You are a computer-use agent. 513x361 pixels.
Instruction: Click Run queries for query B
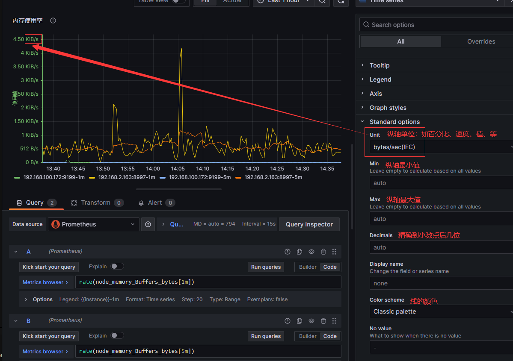(x=266, y=336)
